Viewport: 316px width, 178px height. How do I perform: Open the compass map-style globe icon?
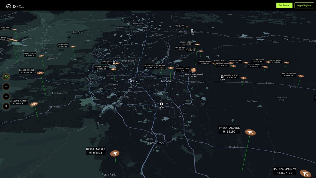6,77
